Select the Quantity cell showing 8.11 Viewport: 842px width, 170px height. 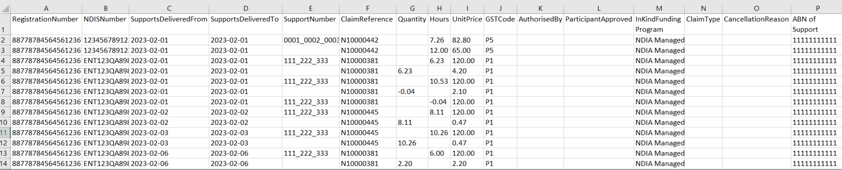tap(412, 122)
